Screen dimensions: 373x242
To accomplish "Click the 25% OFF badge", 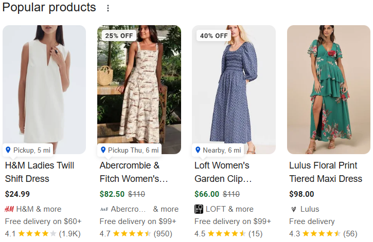I will click(x=118, y=35).
